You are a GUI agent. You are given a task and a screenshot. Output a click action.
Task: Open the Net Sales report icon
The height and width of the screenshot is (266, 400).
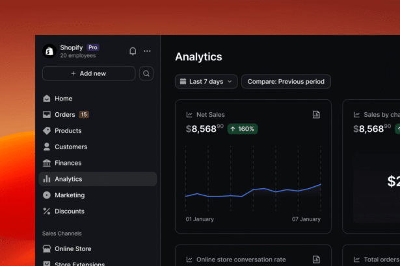click(x=316, y=115)
